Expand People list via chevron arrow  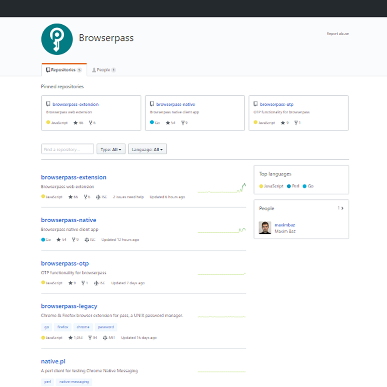343,208
